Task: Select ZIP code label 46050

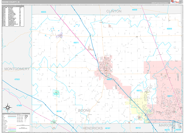Action: (x=135, y=10)
